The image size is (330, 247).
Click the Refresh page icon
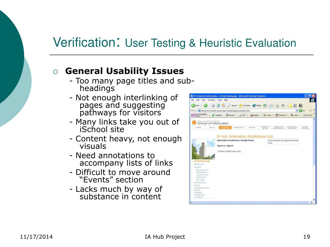pyautogui.click(x=218, y=105)
